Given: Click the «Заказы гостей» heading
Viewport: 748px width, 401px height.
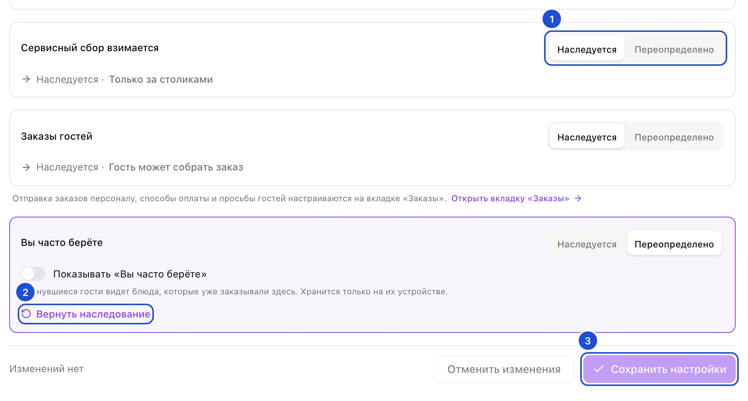Looking at the screenshot, I should [57, 136].
